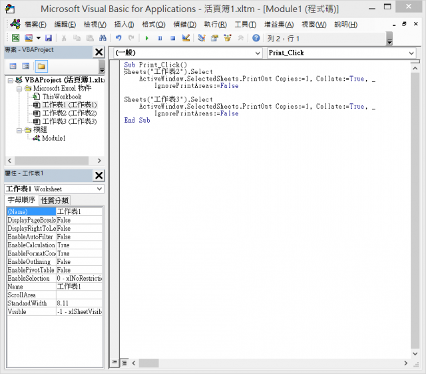Click the View Code icon in Project panel
Image resolution: width=426 pixels, height=374 pixels.
click(13, 66)
